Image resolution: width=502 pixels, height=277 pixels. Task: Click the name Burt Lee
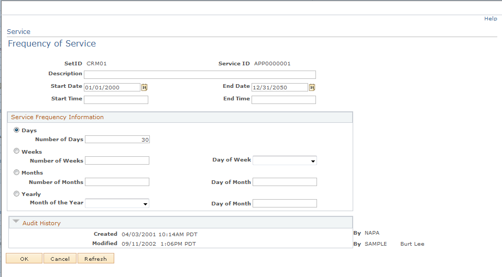coord(412,244)
